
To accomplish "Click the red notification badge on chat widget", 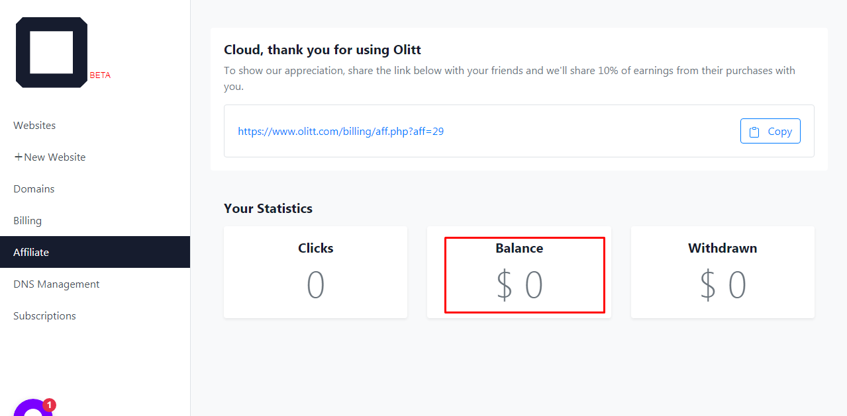I will tap(49, 404).
